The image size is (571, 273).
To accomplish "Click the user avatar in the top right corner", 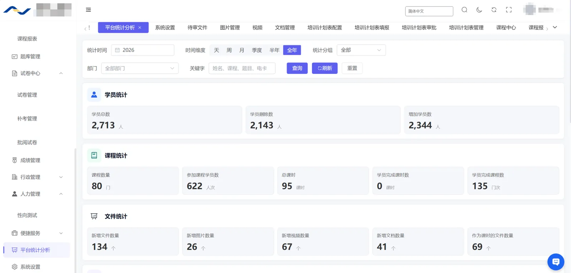I will coord(530,10).
